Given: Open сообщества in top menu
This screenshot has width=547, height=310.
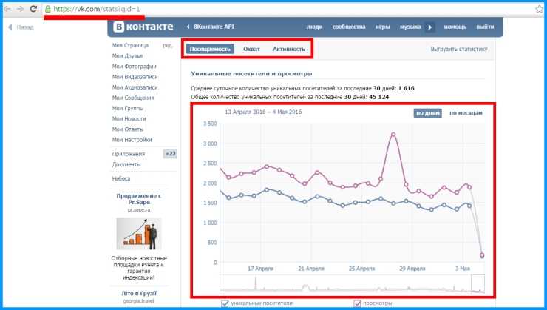Looking at the screenshot, I should [349, 27].
